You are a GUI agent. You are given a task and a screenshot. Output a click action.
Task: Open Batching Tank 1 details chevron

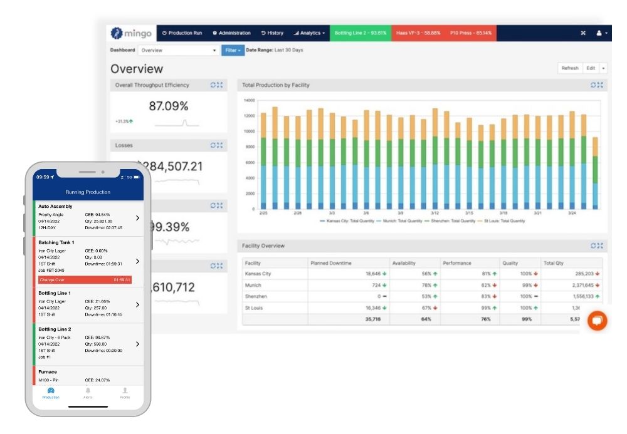coord(137,261)
